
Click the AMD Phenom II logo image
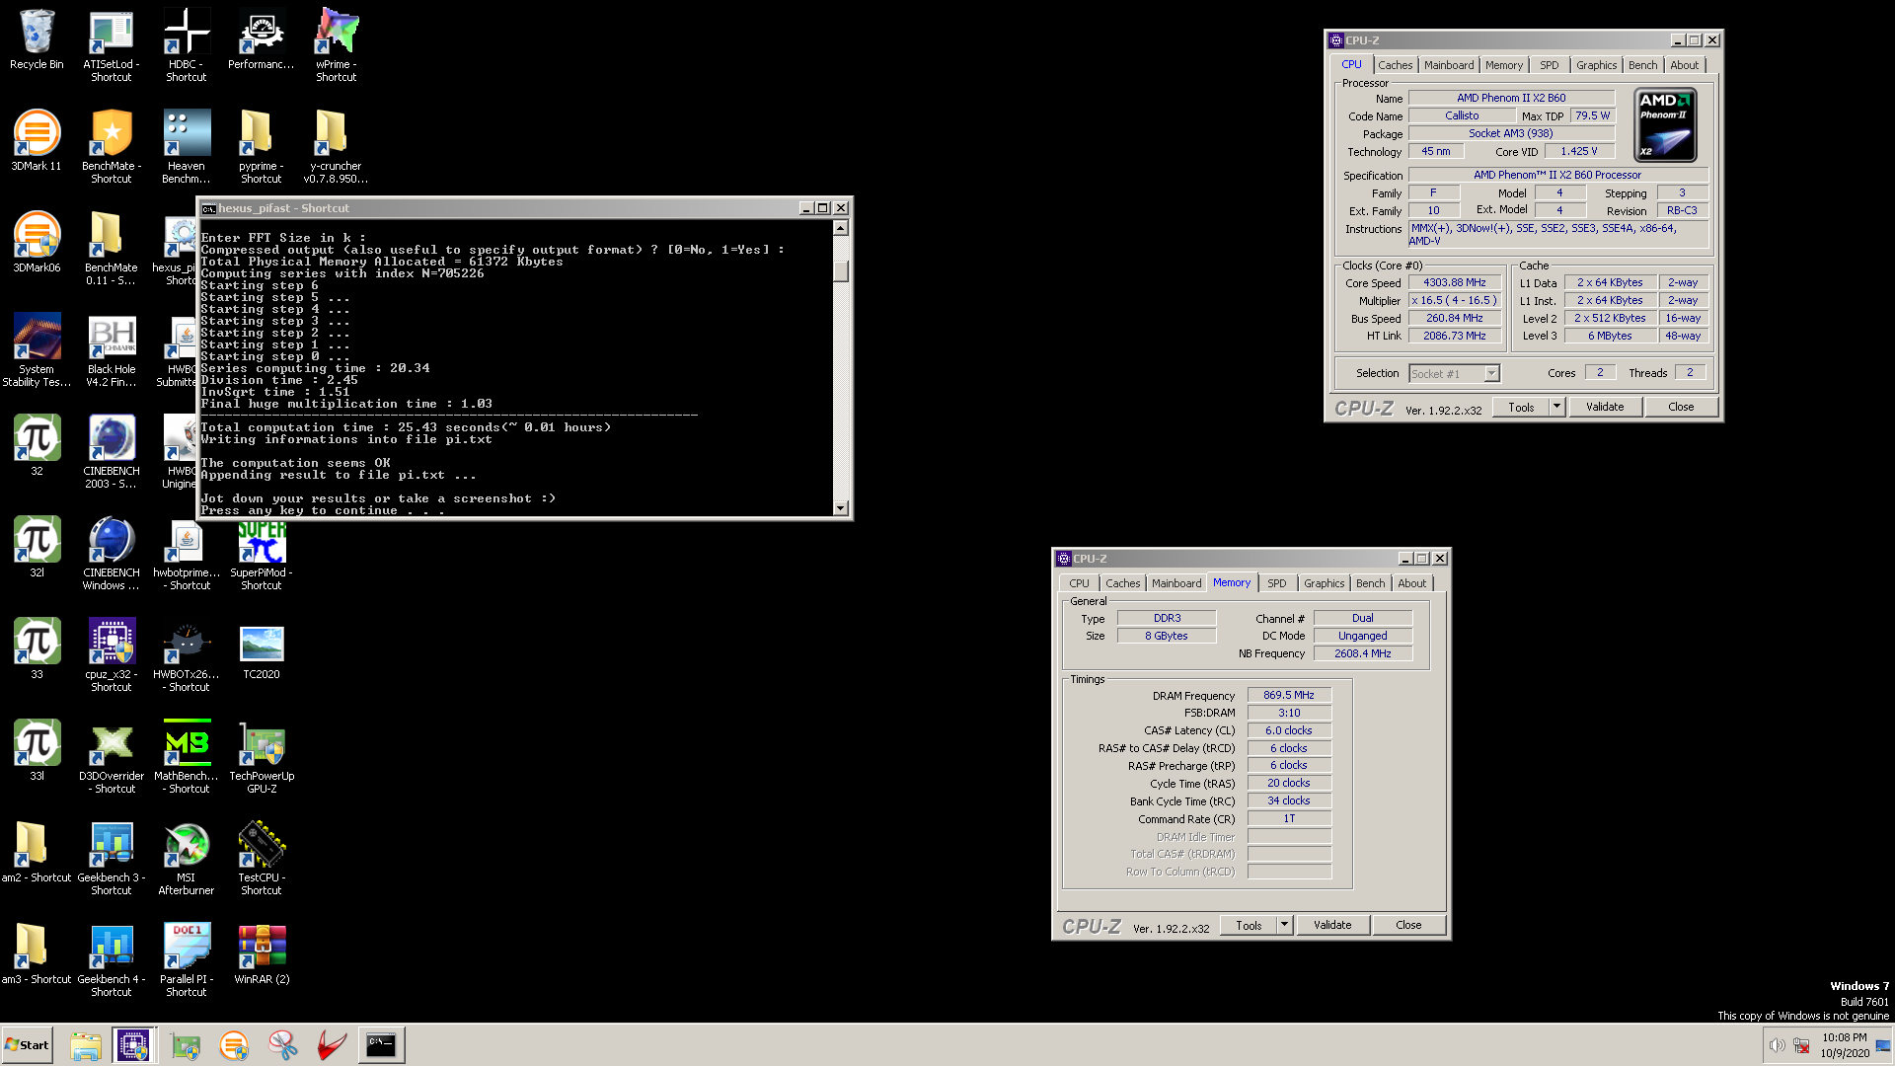click(x=1665, y=125)
